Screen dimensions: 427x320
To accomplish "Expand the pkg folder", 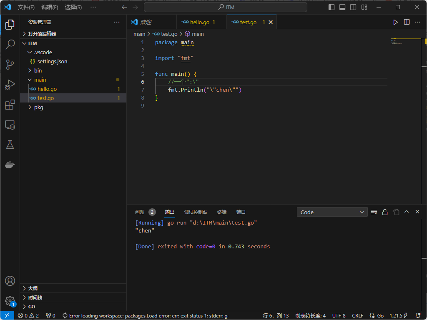I will pos(38,107).
